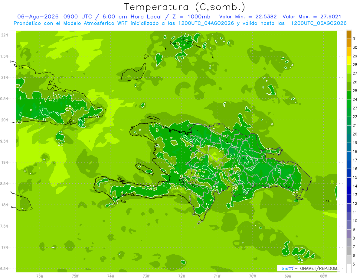Click the '76W' longitude axis label
The height and width of the screenshot is (280, 363).
[40, 276]
